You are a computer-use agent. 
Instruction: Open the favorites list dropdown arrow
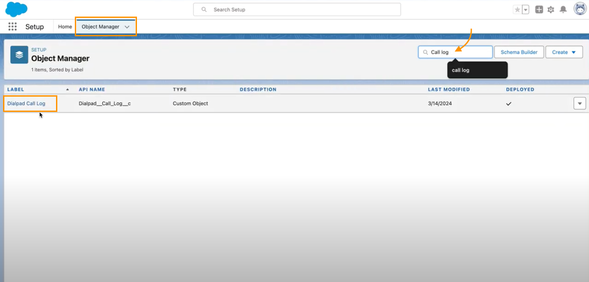pyautogui.click(x=526, y=10)
